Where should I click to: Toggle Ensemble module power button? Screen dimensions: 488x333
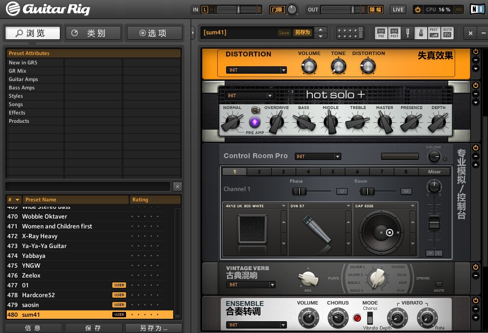tap(476, 301)
